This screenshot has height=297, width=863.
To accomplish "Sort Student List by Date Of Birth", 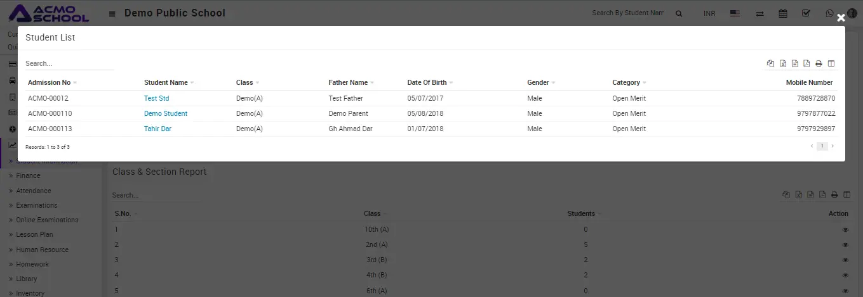I will [x=427, y=83].
